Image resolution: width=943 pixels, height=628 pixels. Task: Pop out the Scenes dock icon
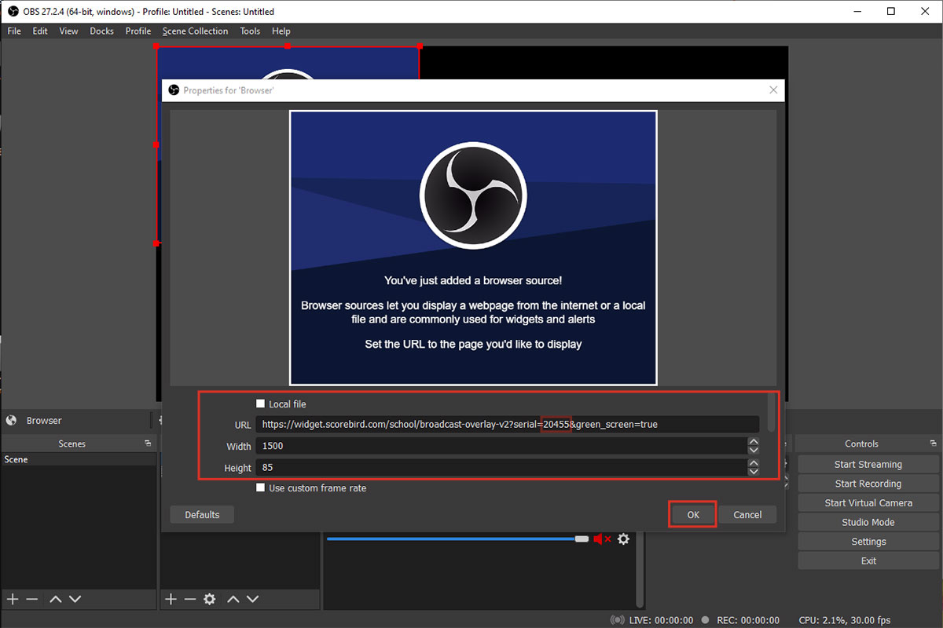pyautogui.click(x=147, y=444)
